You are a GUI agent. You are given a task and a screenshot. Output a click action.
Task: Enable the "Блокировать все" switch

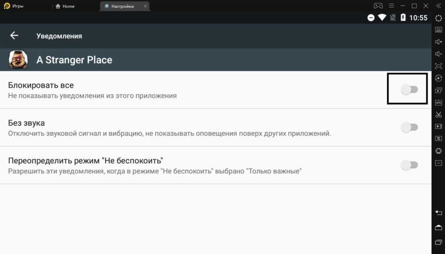pos(409,89)
